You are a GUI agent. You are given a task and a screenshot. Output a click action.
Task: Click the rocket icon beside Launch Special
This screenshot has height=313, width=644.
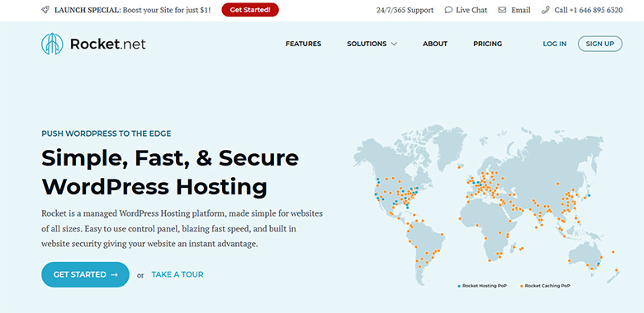coord(45,10)
